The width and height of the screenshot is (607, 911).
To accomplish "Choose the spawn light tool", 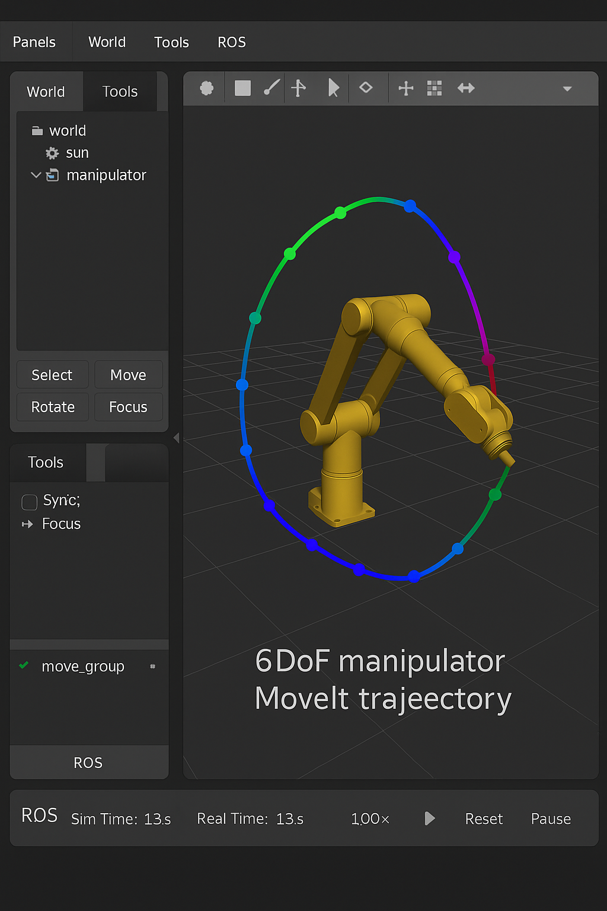I will pyautogui.click(x=271, y=88).
